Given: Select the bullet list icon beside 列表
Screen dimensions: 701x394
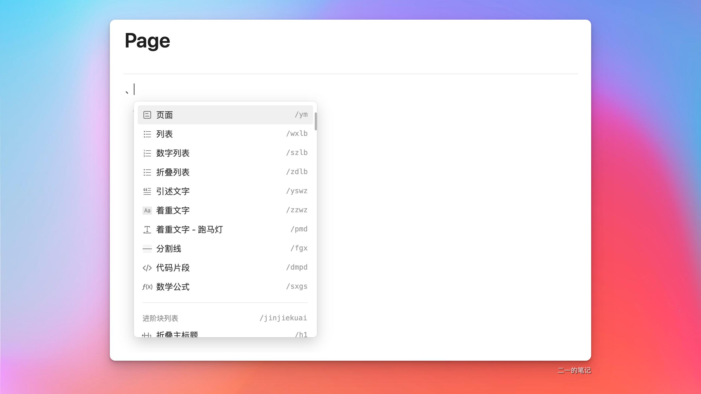Looking at the screenshot, I should tap(147, 134).
